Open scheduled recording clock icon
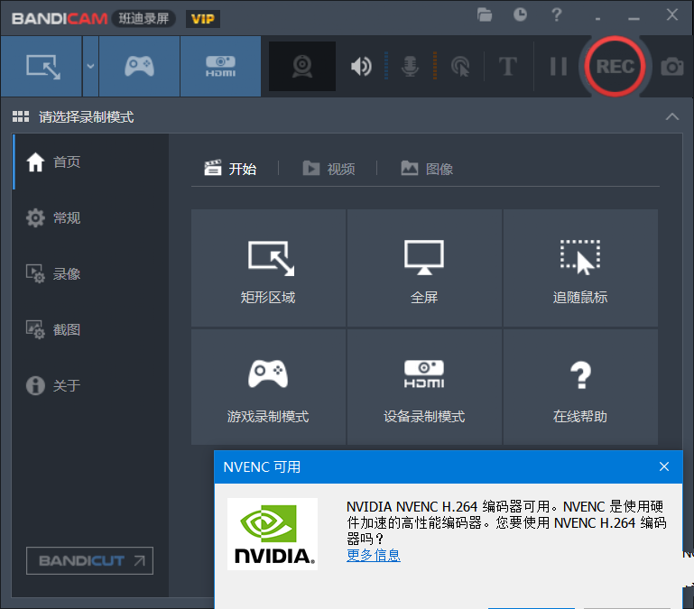Viewport: 694px width, 609px height. tap(521, 14)
